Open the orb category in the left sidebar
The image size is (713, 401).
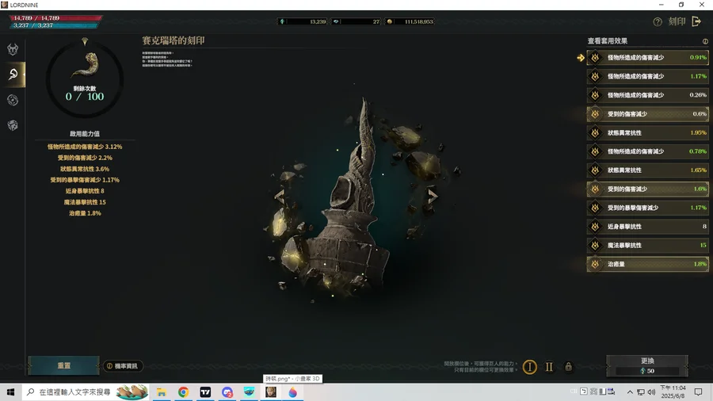tap(13, 100)
